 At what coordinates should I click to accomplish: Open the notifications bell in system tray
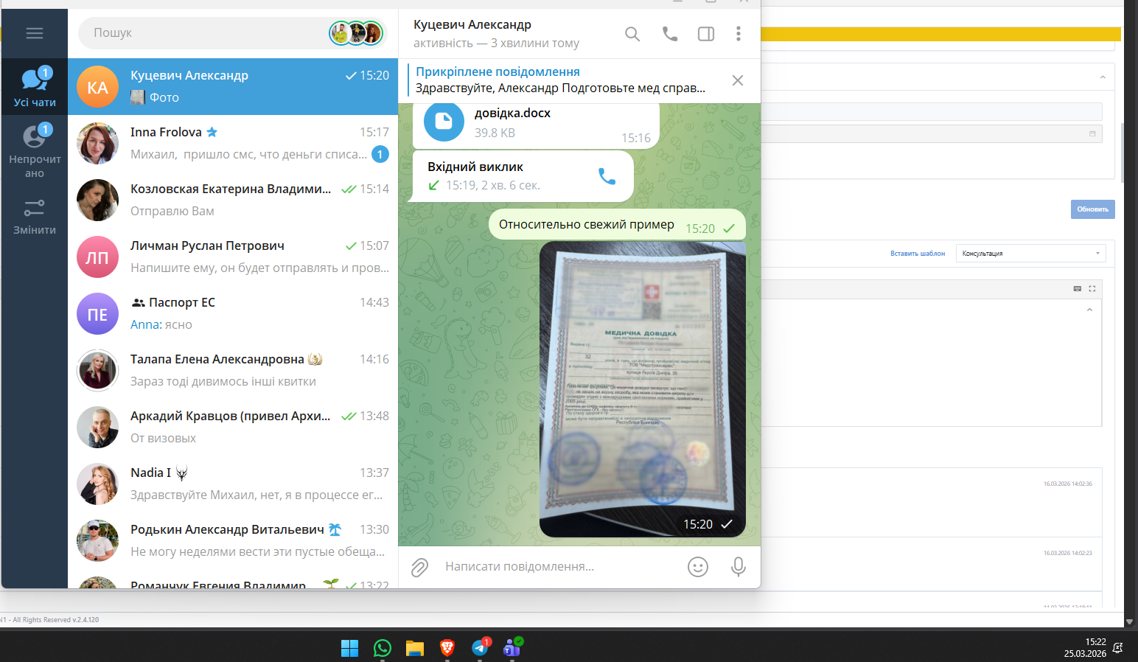pyautogui.click(x=1118, y=648)
